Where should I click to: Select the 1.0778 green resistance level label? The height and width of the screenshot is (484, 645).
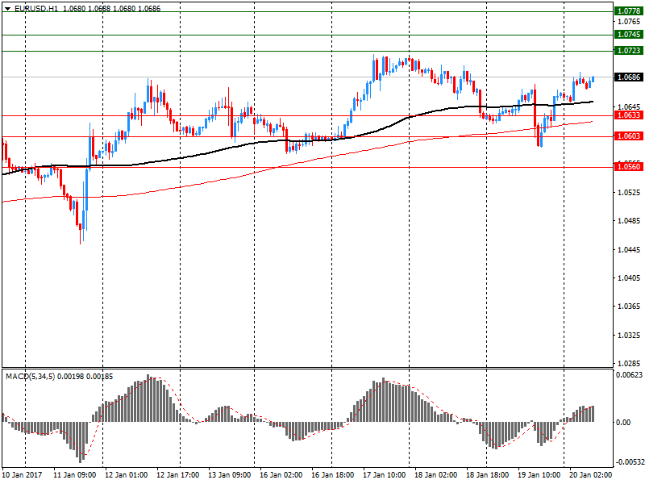tap(629, 11)
